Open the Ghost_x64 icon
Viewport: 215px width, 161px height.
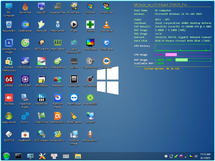pyautogui.click(x=41, y=27)
